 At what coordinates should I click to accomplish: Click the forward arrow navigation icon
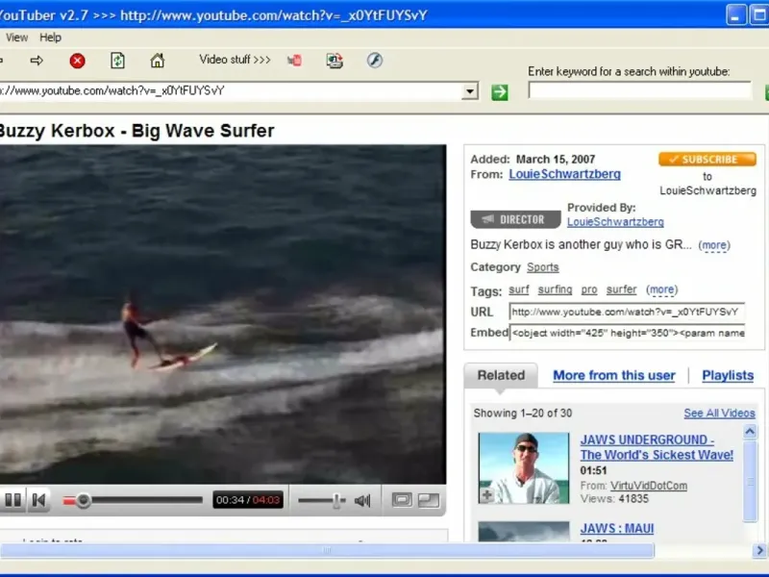click(x=37, y=61)
